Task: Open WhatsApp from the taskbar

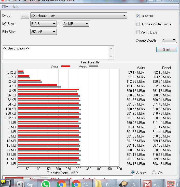Action: coord(46,184)
